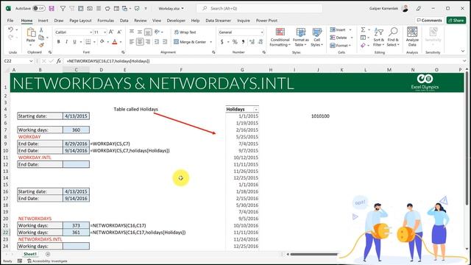Expand the formula bar
The height and width of the screenshot is (265, 471).
(464, 61)
